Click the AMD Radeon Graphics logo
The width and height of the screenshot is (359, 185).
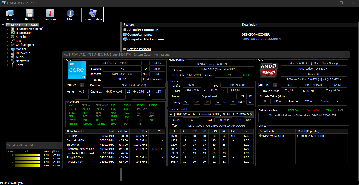[269, 70]
